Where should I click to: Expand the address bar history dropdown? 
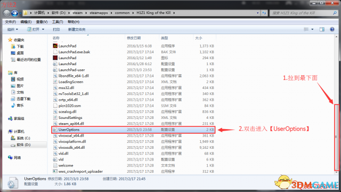click(258, 13)
